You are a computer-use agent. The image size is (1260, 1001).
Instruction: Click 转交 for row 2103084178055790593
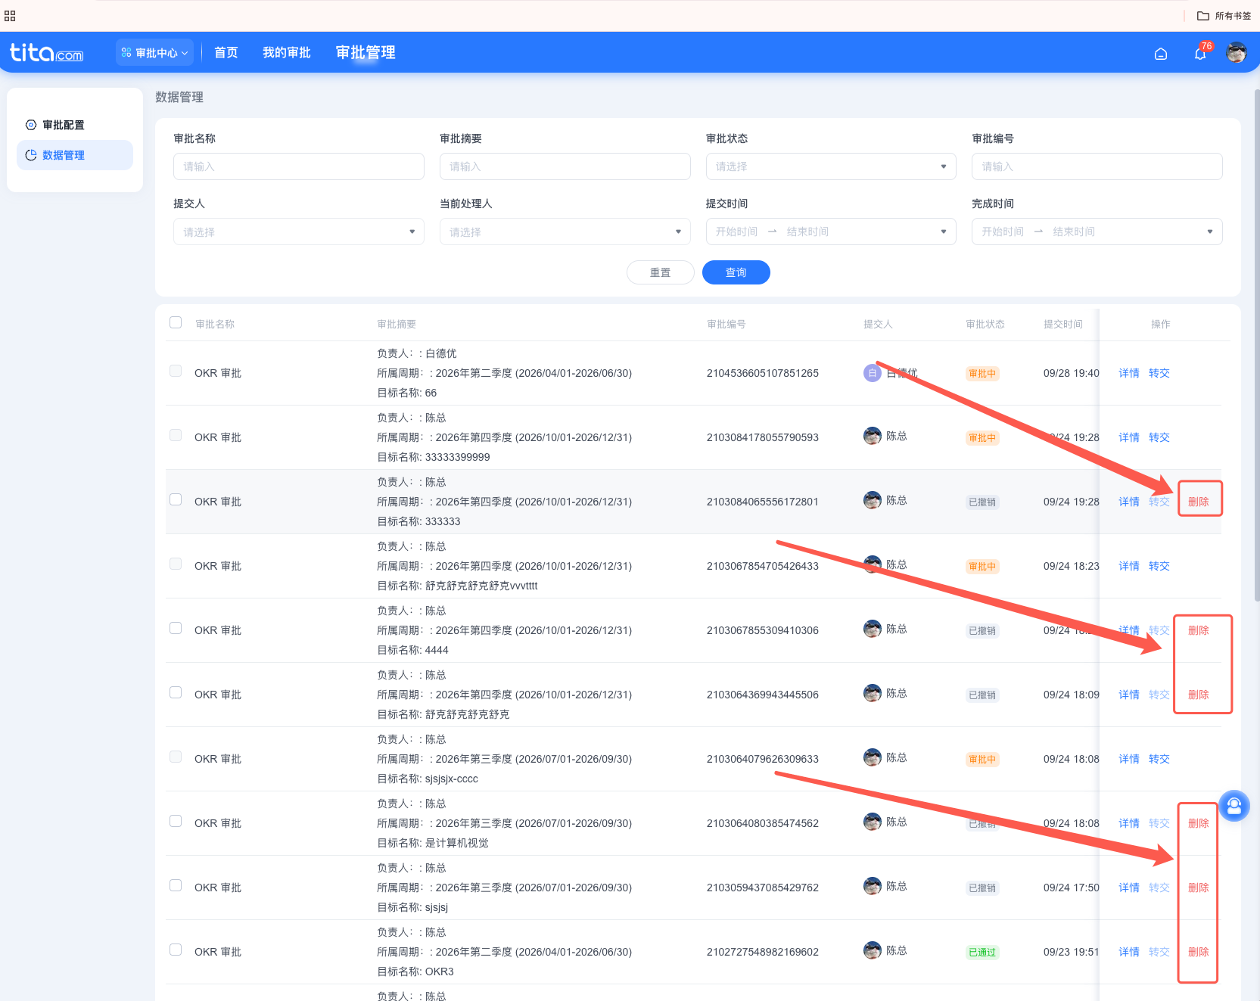pyautogui.click(x=1159, y=437)
